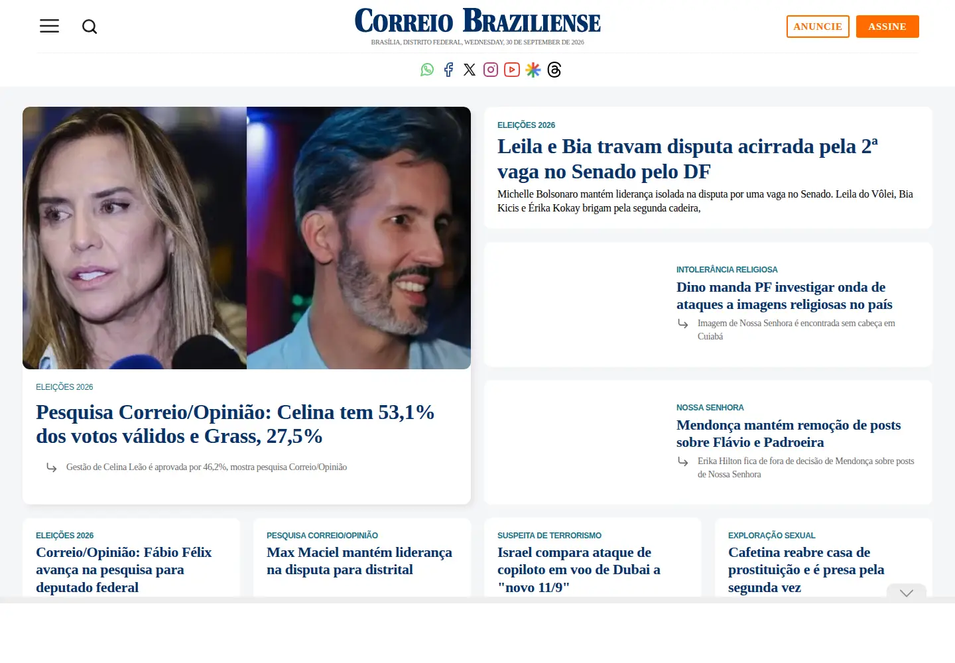This screenshot has height=663, width=955.
Task: Select ELEIÇÕES 2026 label above the Fábio Félix headline
Action: (x=64, y=536)
